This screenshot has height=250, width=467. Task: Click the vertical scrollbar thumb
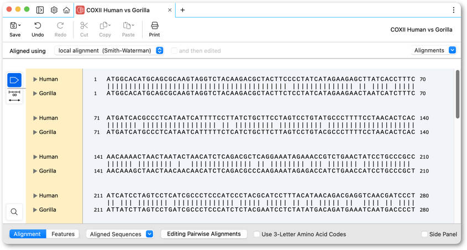tap(458, 94)
